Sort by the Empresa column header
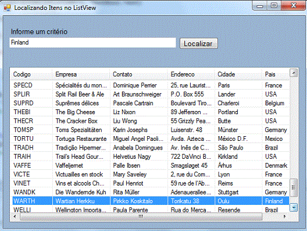Image resolution: width=307 pixels, height=231 pixels. tap(81, 74)
